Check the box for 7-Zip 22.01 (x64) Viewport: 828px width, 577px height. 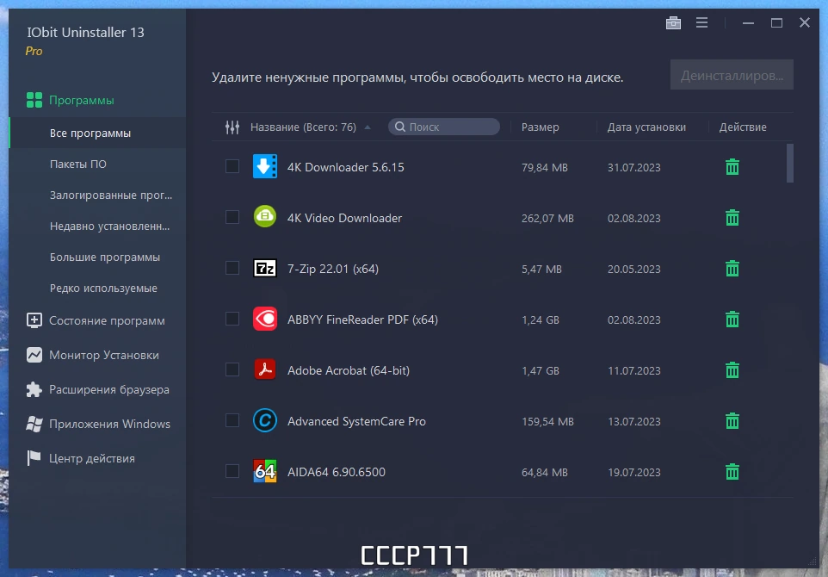(x=232, y=268)
